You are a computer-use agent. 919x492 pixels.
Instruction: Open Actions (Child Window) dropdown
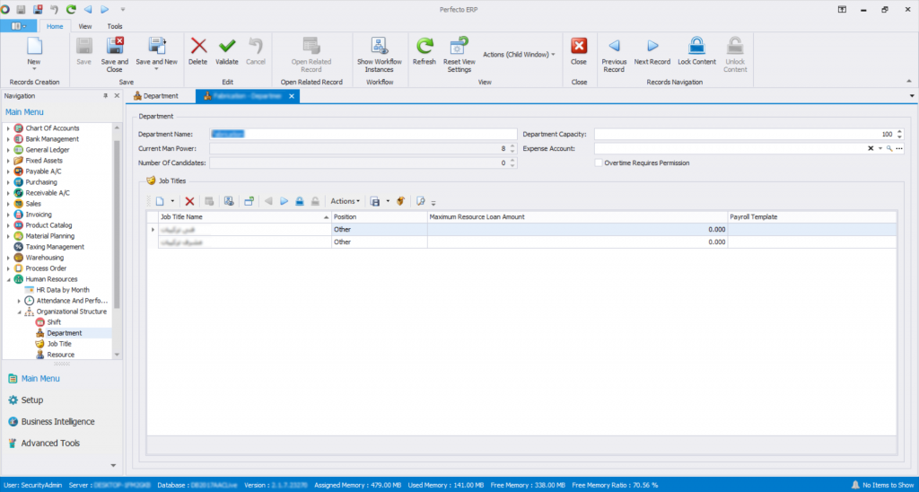click(519, 55)
